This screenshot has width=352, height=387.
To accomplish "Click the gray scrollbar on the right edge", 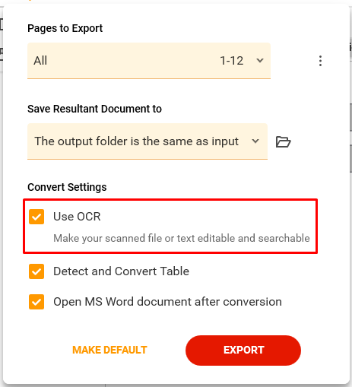I will tap(350, 138).
